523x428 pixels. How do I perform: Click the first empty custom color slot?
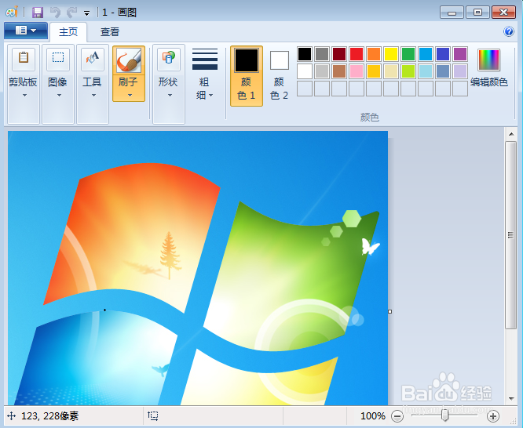[x=305, y=89]
